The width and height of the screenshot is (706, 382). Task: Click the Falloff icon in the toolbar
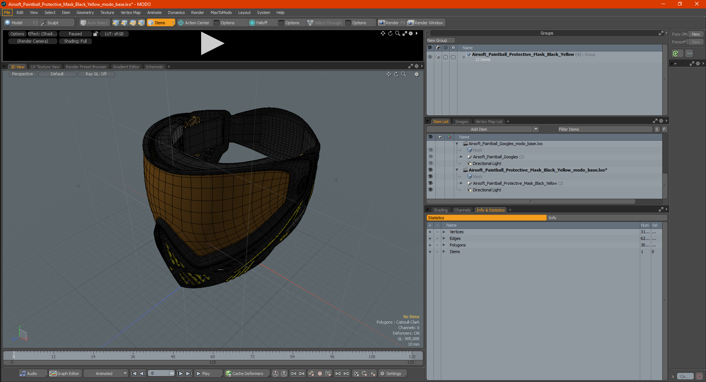[252, 23]
